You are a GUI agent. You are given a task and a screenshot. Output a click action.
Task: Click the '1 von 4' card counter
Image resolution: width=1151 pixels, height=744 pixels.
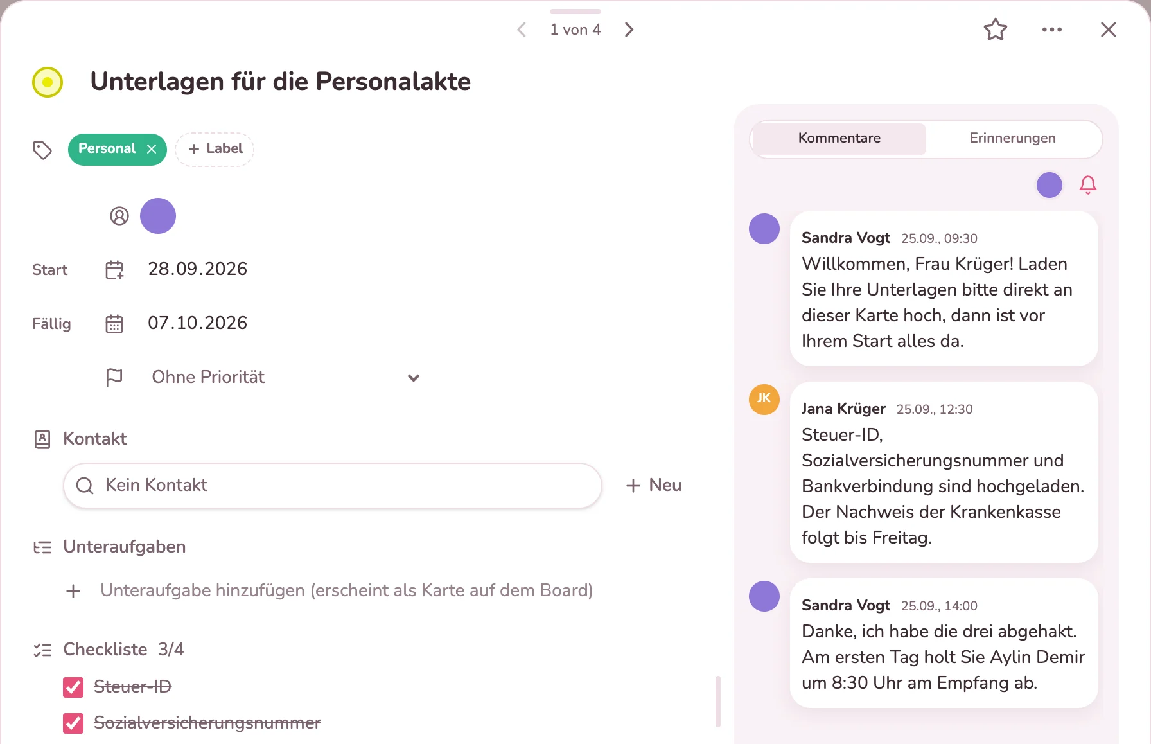575,30
